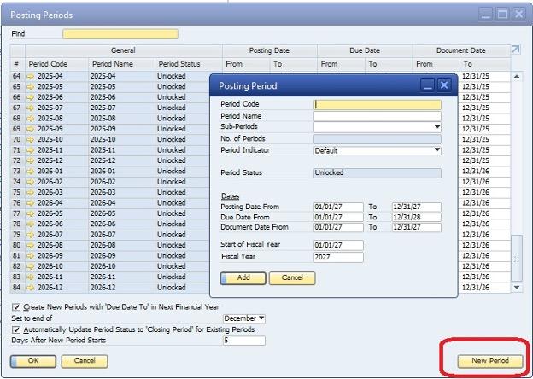Open the December month dropdown
The image size is (533, 379).
261,318
